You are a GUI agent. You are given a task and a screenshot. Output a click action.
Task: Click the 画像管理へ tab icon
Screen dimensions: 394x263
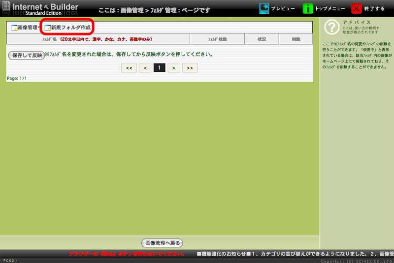coord(14,28)
